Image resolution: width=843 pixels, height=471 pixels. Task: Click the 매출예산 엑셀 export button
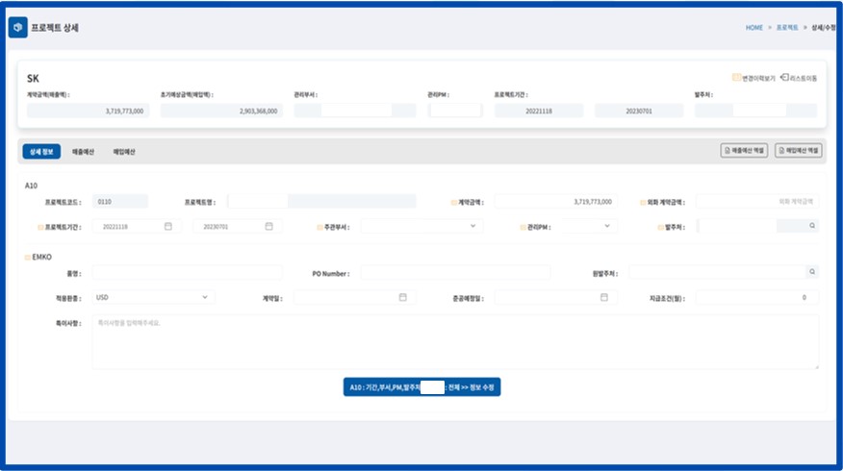(744, 150)
